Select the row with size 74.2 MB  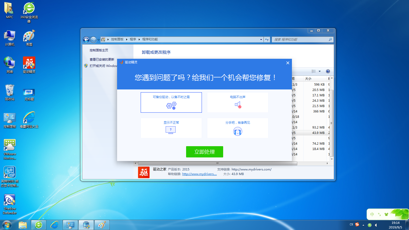tap(311, 143)
